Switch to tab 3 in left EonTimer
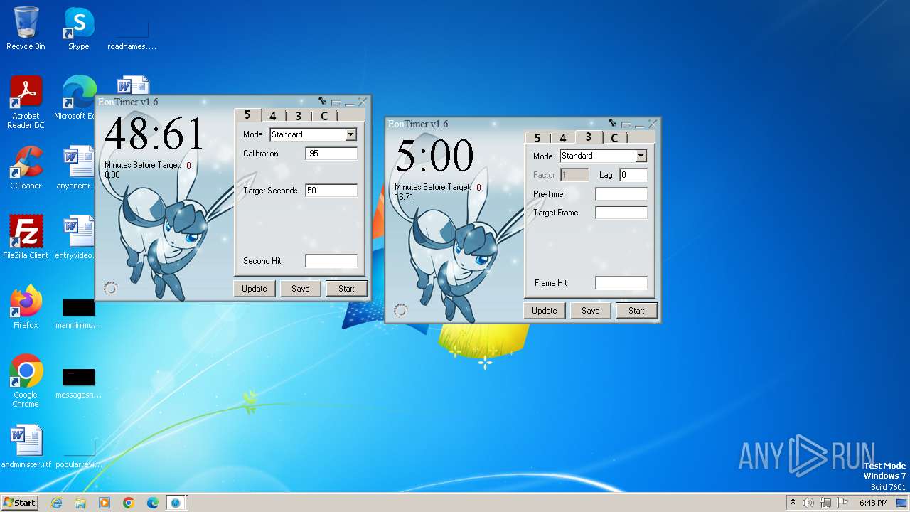The image size is (910, 512). 299,116
